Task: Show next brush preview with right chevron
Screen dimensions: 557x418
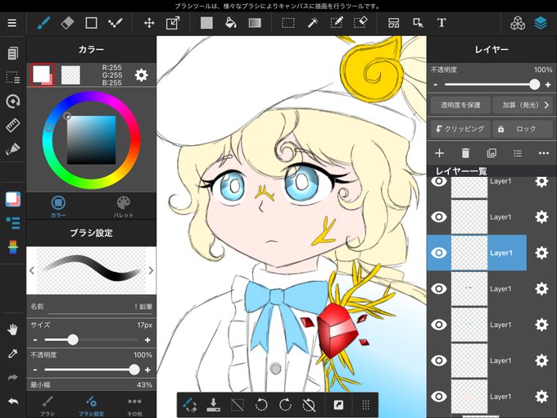Action: point(151,270)
